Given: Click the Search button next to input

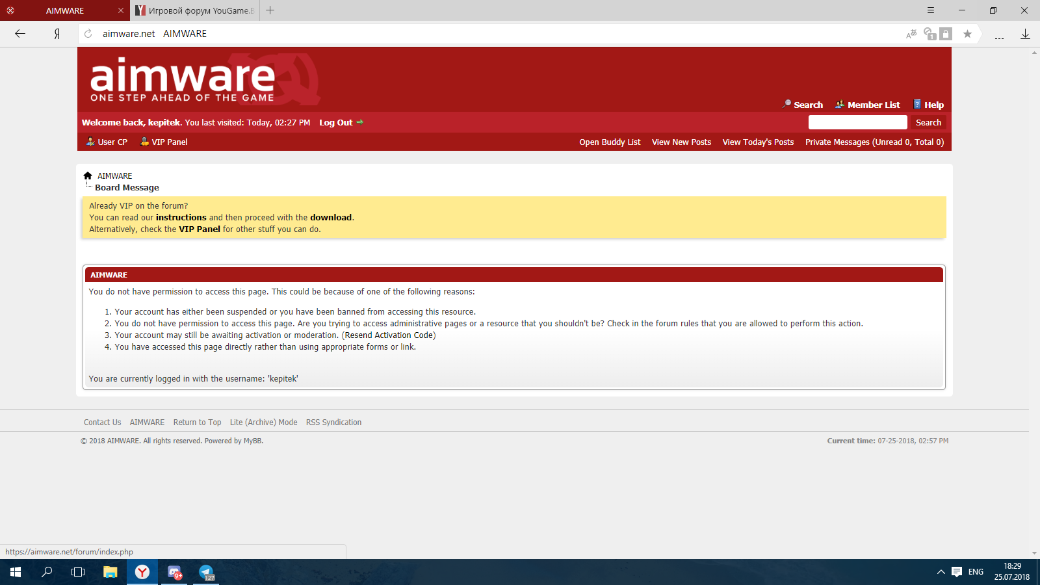Looking at the screenshot, I should [x=928, y=122].
